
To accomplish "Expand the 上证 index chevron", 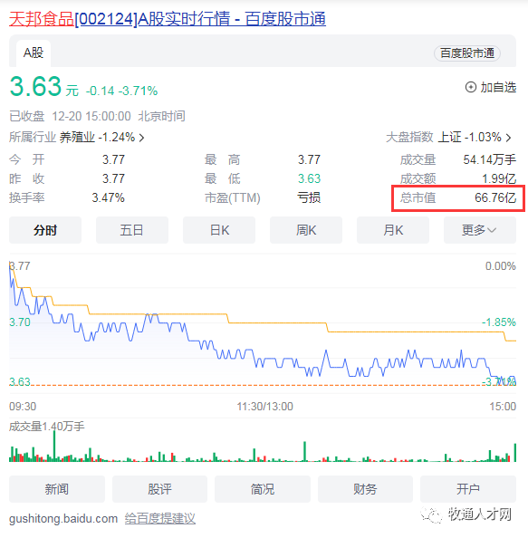I will click(508, 138).
